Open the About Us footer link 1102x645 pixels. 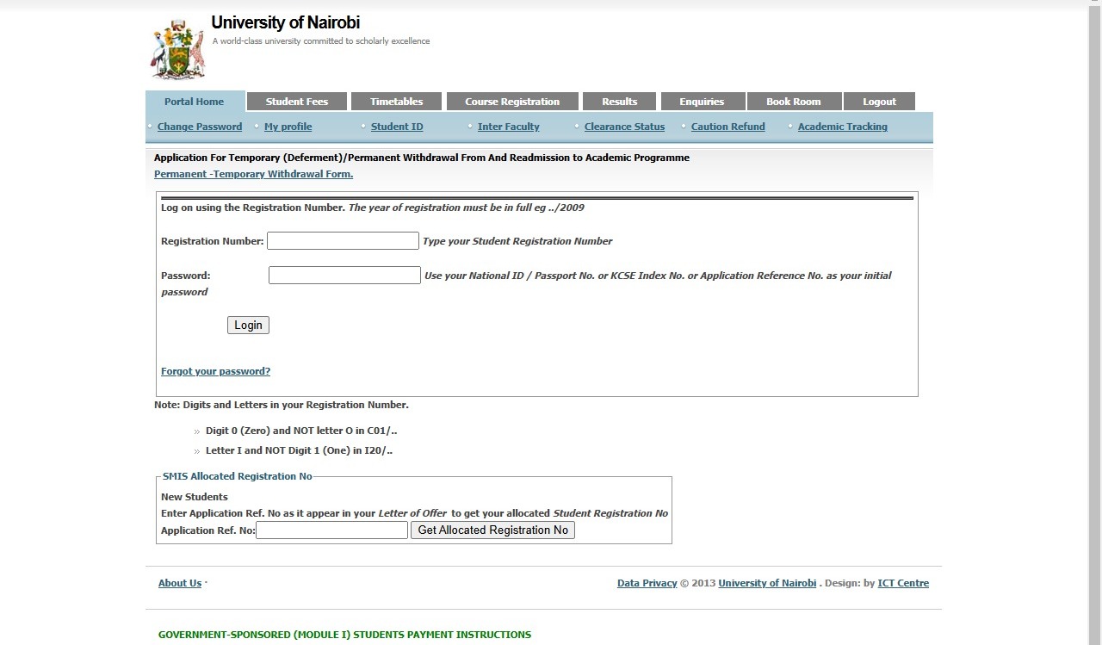pos(180,583)
